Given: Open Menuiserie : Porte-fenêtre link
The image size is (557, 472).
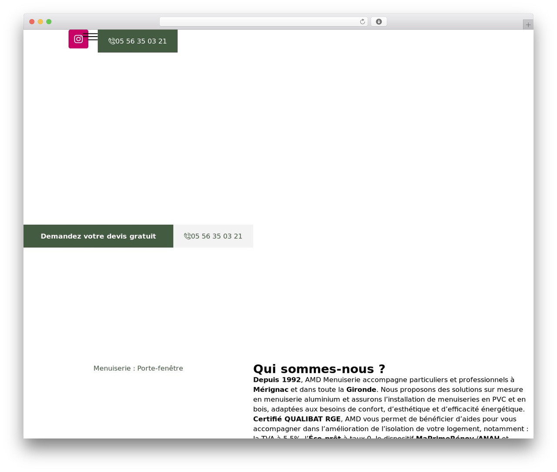Looking at the screenshot, I should click(x=138, y=368).
